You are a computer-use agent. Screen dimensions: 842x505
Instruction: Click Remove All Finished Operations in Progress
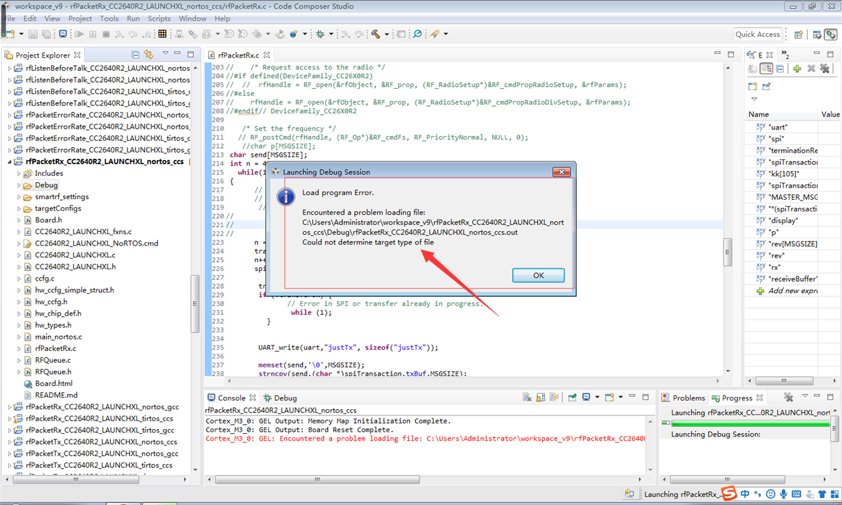tap(789, 398)
